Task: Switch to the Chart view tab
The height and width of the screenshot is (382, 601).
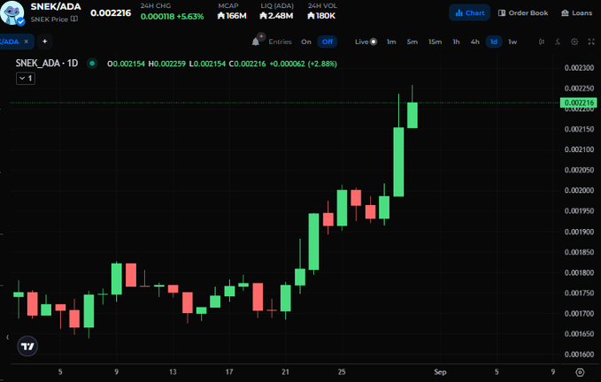Action: tap(469, 12)
